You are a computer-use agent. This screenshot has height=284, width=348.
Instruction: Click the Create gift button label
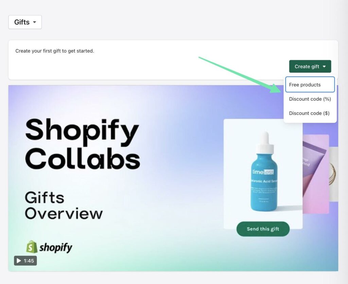307,66
